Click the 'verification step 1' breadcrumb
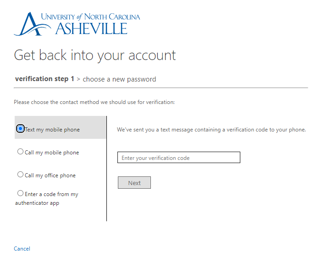Image resolution: width=327 pixels, height=268 pixels. click(44, 79)
